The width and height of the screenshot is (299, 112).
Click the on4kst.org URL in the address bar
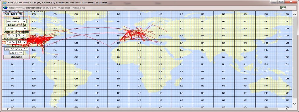pos(47,8)
